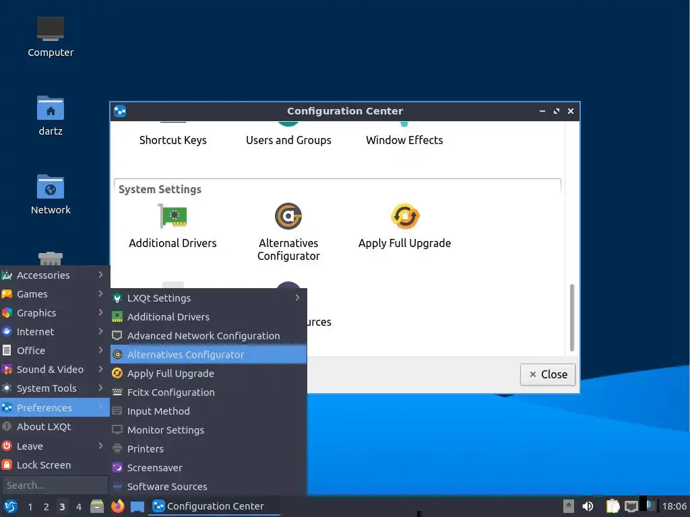Switch to virtual desktop 3
This screenshot has height=517, width=690.
62,507
